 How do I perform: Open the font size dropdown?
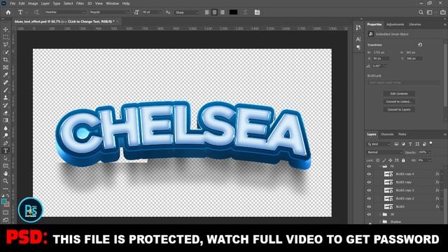[152, 13]
